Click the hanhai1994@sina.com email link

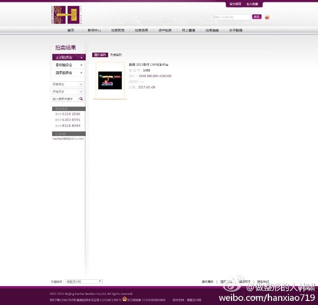(68, 138)
